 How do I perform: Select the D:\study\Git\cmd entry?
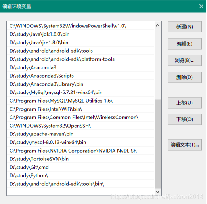80,167
